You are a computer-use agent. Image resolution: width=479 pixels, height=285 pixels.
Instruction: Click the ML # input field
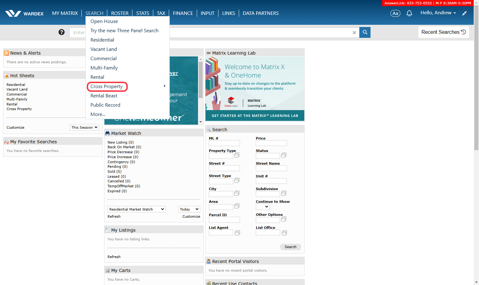pyautogui.click(x=224, y=143)
